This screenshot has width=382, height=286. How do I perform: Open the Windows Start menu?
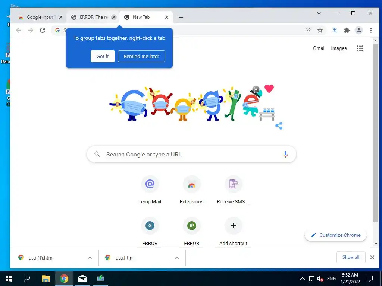click(x=9, y=279)
